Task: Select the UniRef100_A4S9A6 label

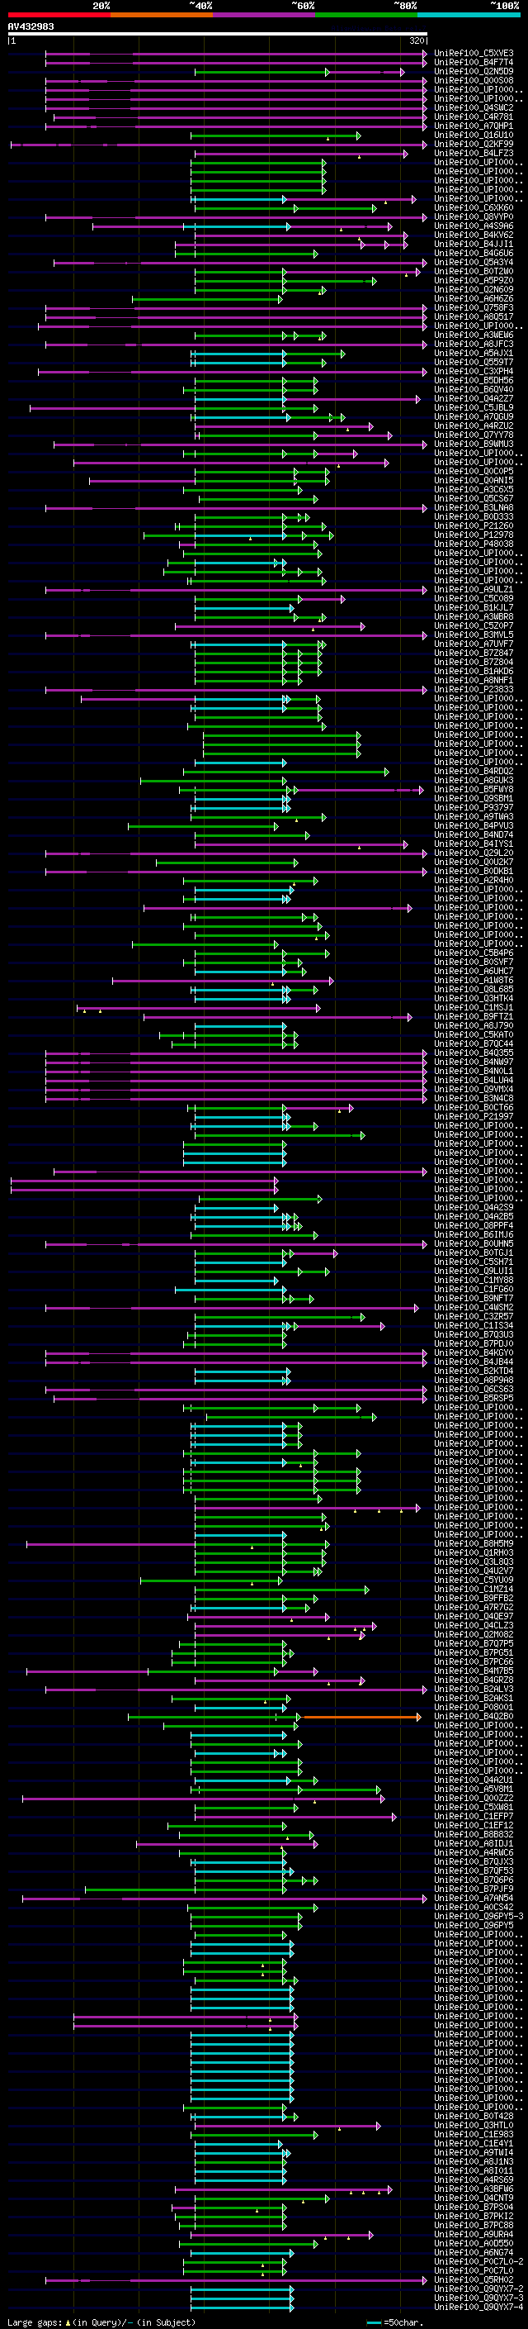Action: point(474,226)
